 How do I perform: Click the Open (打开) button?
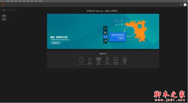point(4,19)
